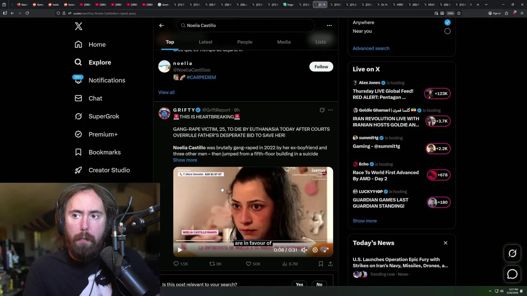Go back in the browser toolbar
The width and height of the screenshot is (527, 296).
12,13
